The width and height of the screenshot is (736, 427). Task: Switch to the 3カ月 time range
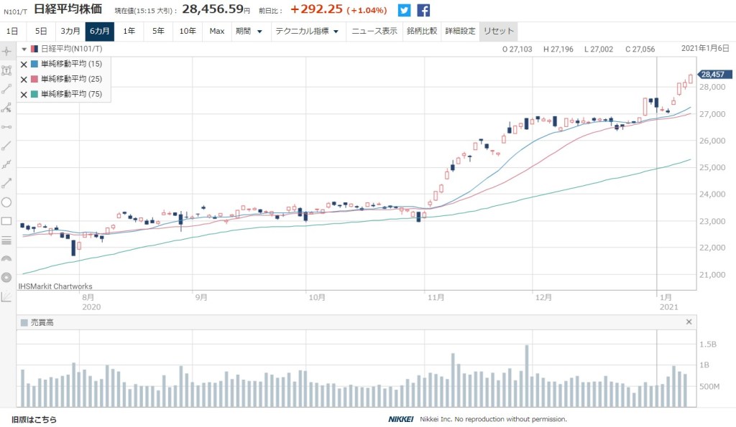tap(70, 32)
